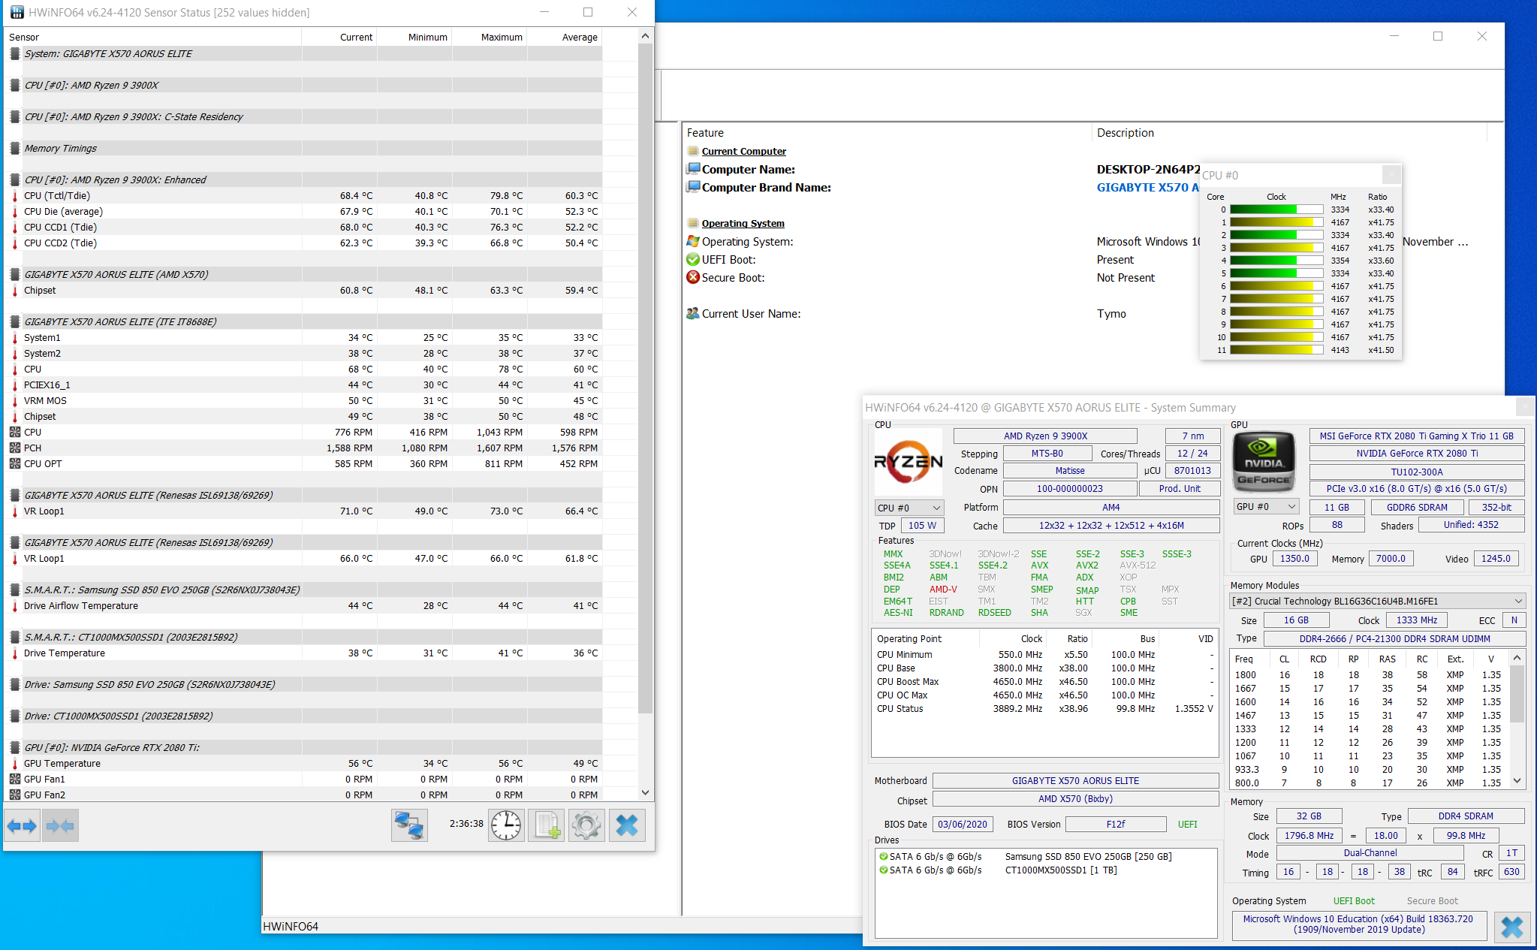Open the GPU #0 selector dropdown
This screenshot has height=950, width=1537.
point(1266,507)
